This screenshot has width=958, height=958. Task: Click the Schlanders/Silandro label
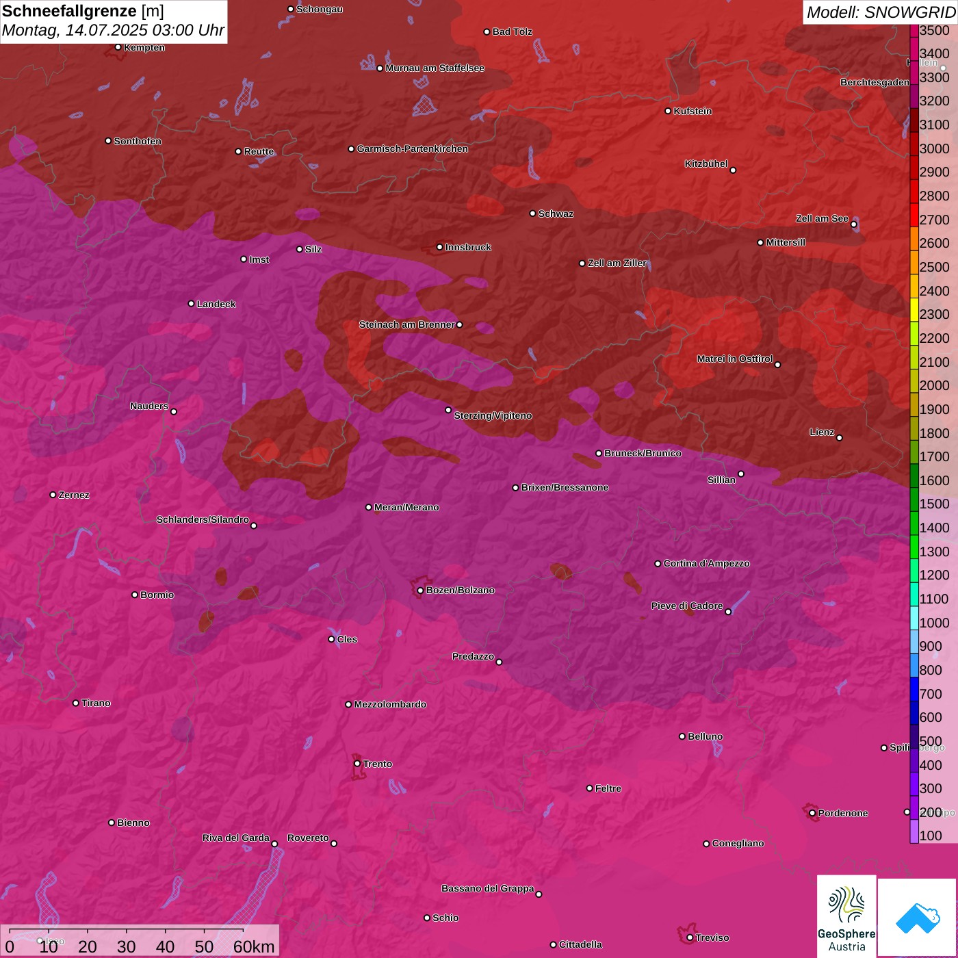tap(203, 519)
